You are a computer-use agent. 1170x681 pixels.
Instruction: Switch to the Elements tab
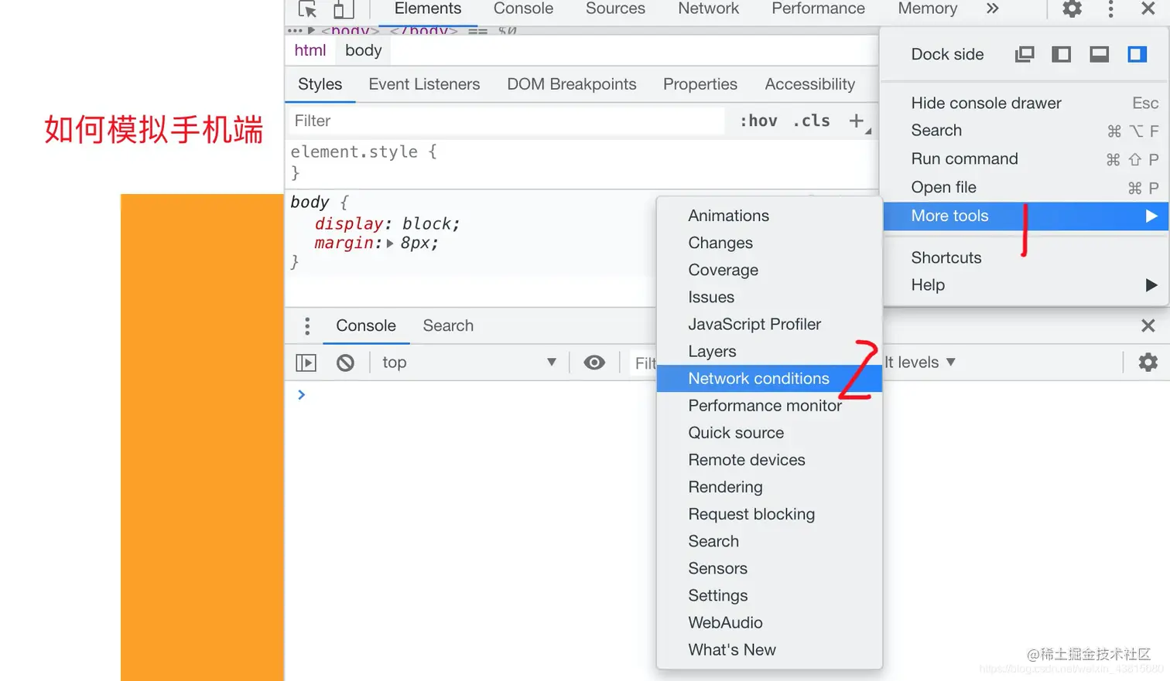click(428, 9)
